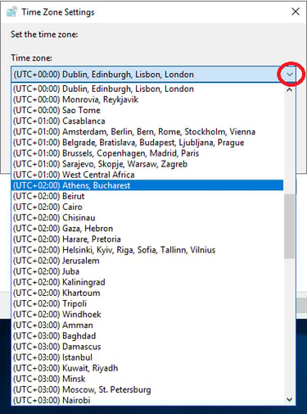Choose (UTC+02:00) Cairo from list
The width and height of the screenshot is (307, 414).
[147, 207]
